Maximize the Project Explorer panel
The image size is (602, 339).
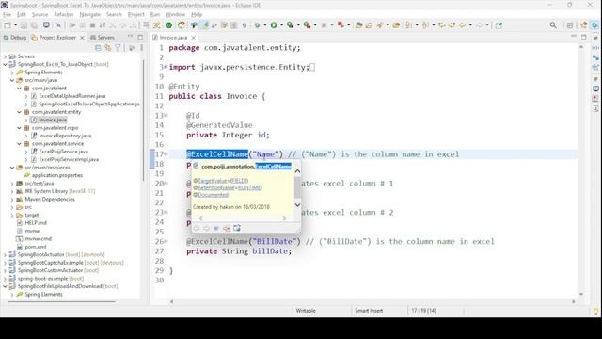pyautogui.click(x=140, y=37)
